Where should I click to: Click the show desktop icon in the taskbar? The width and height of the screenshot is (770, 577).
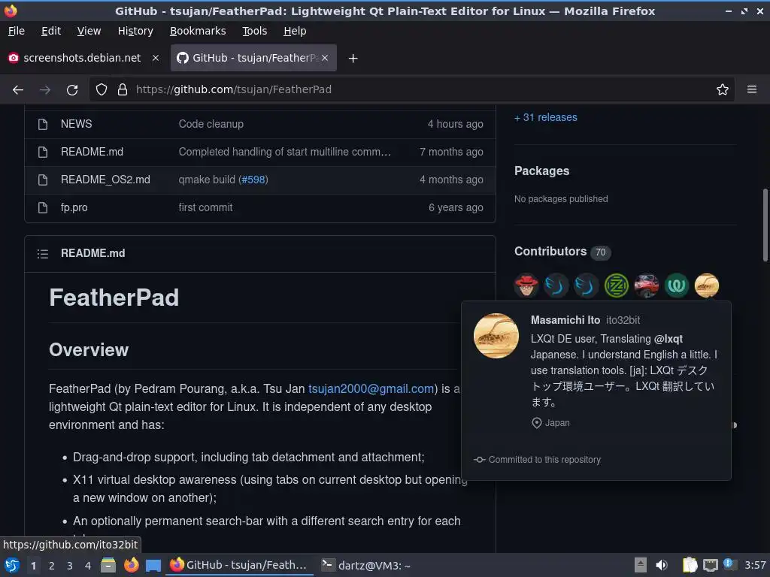(x=153, y=566)
